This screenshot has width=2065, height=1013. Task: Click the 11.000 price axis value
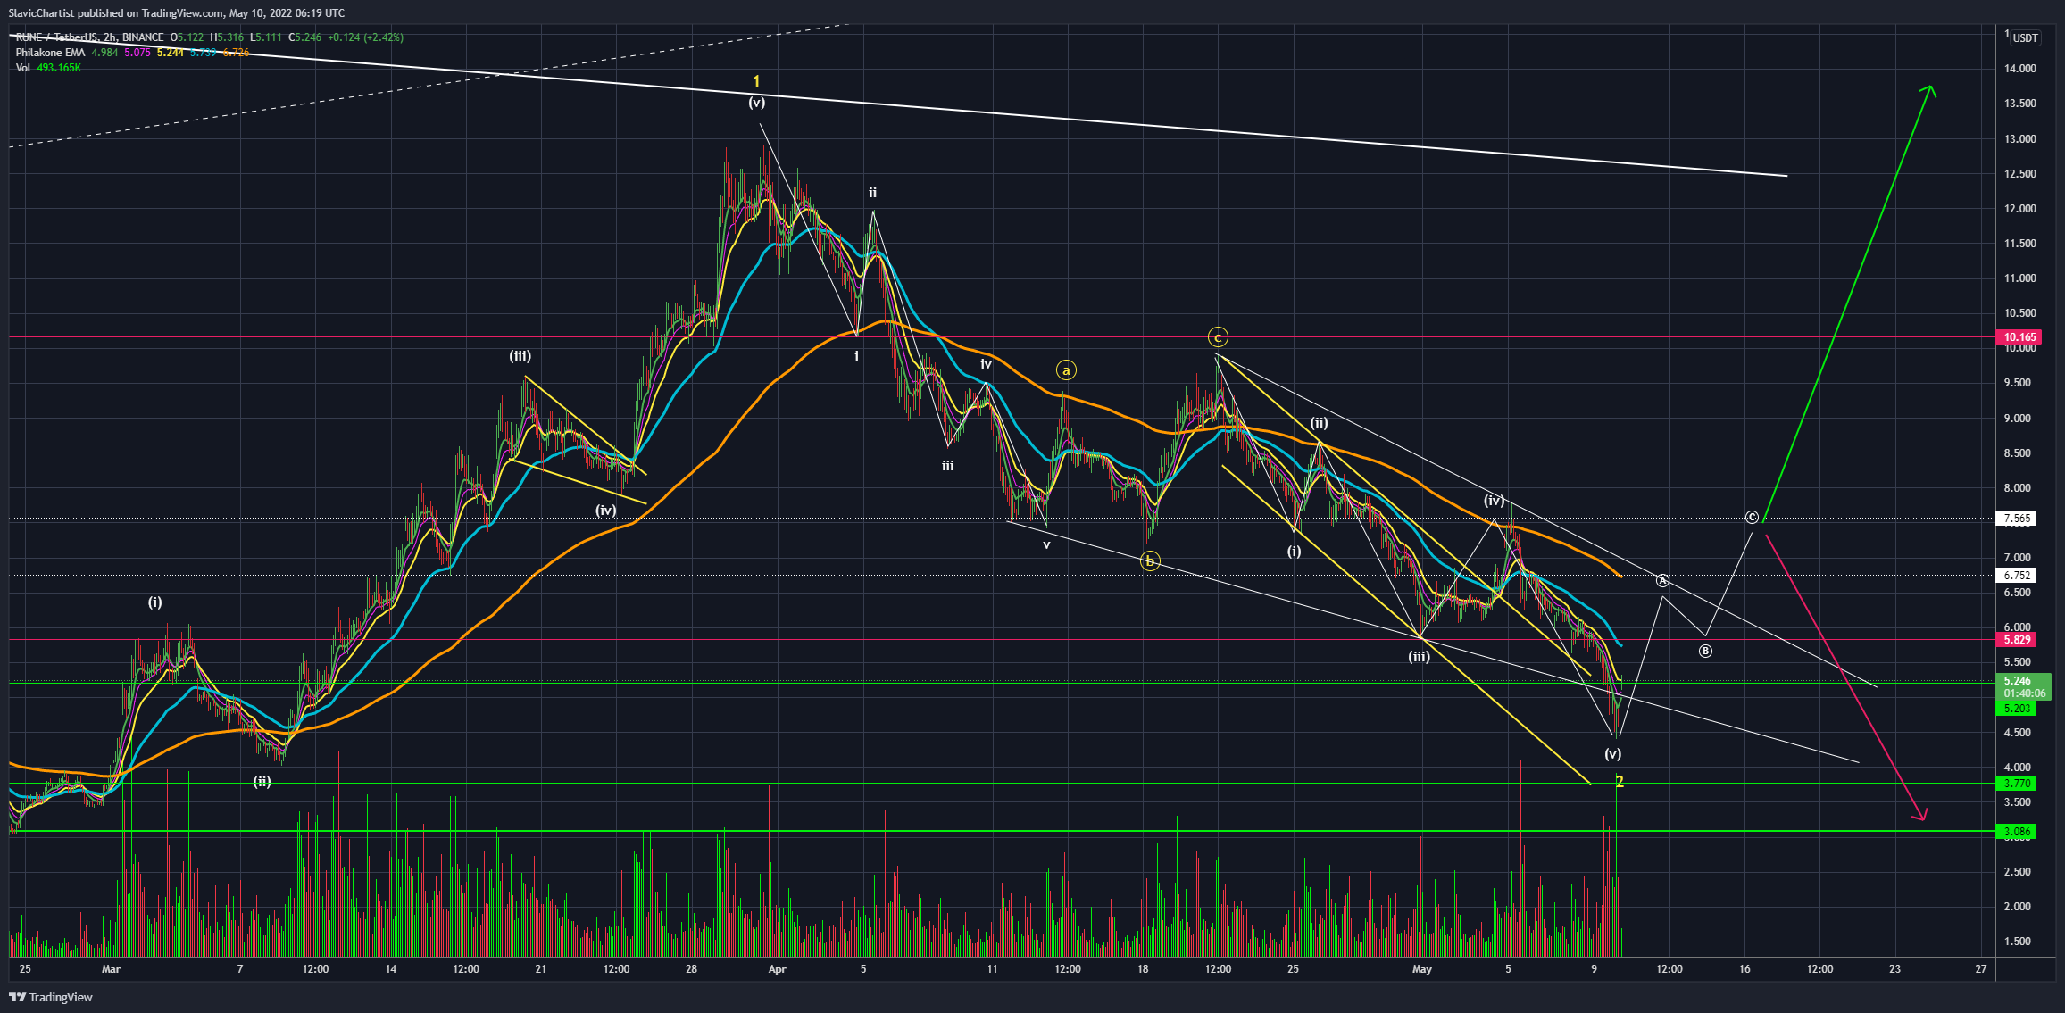2020,278
